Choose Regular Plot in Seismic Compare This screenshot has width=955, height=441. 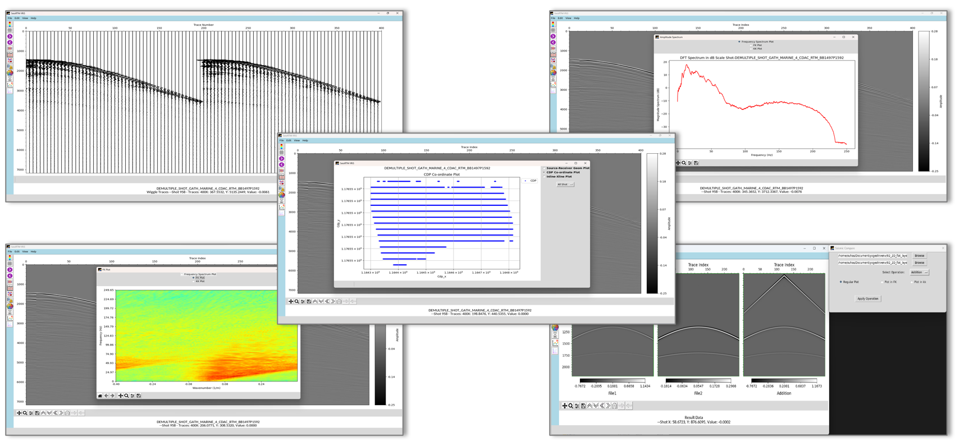(x=849, y=282)
